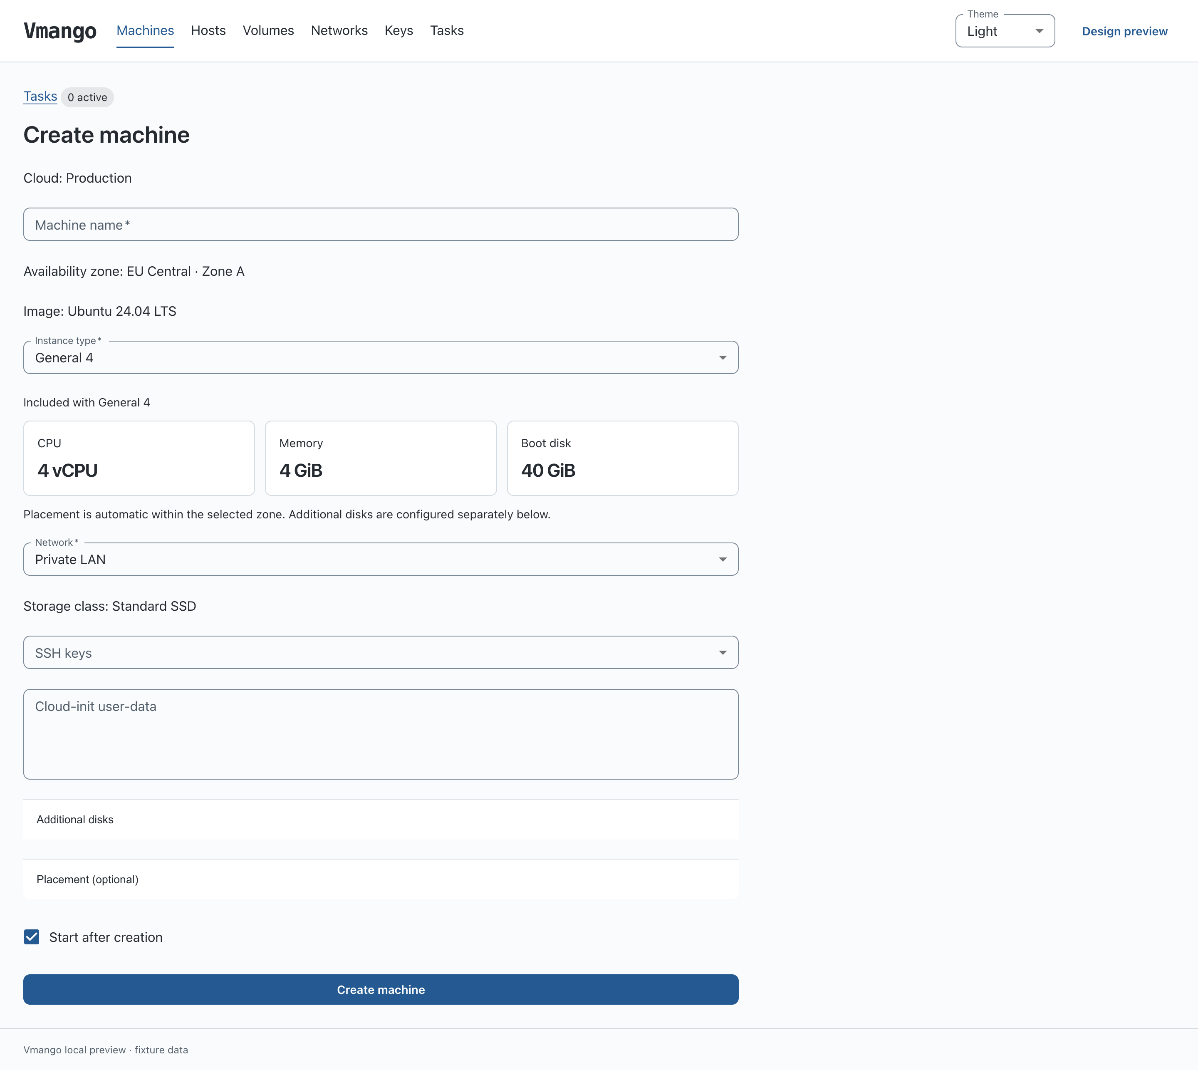This screenshot has width=1198, height=1070.
Task: Select the Memory 4 GiB card
Action: tap(381, 458)
